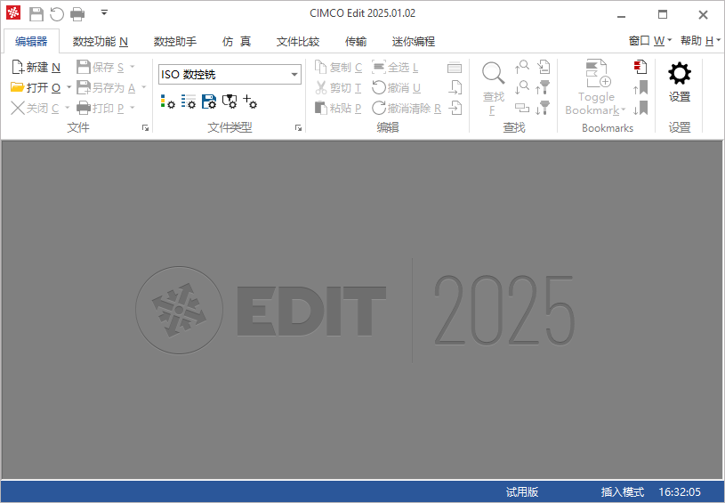Click the find next down-arrow magnifier icon
The width and height of the screenshot is (725, 503).
pos(522,87)
